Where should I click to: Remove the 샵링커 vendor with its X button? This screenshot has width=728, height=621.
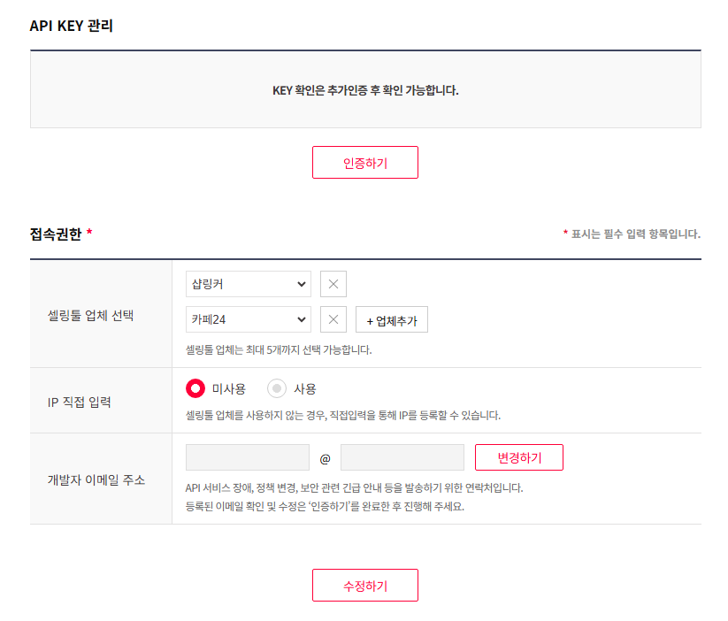(333, 284)
